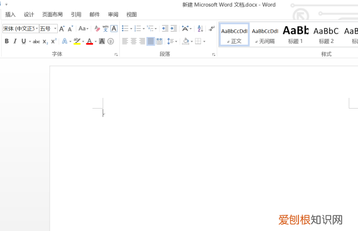This screenshot has width=358, height=231.
Task: Toggle Justify alignment
Action: click(x=151, y=41)
